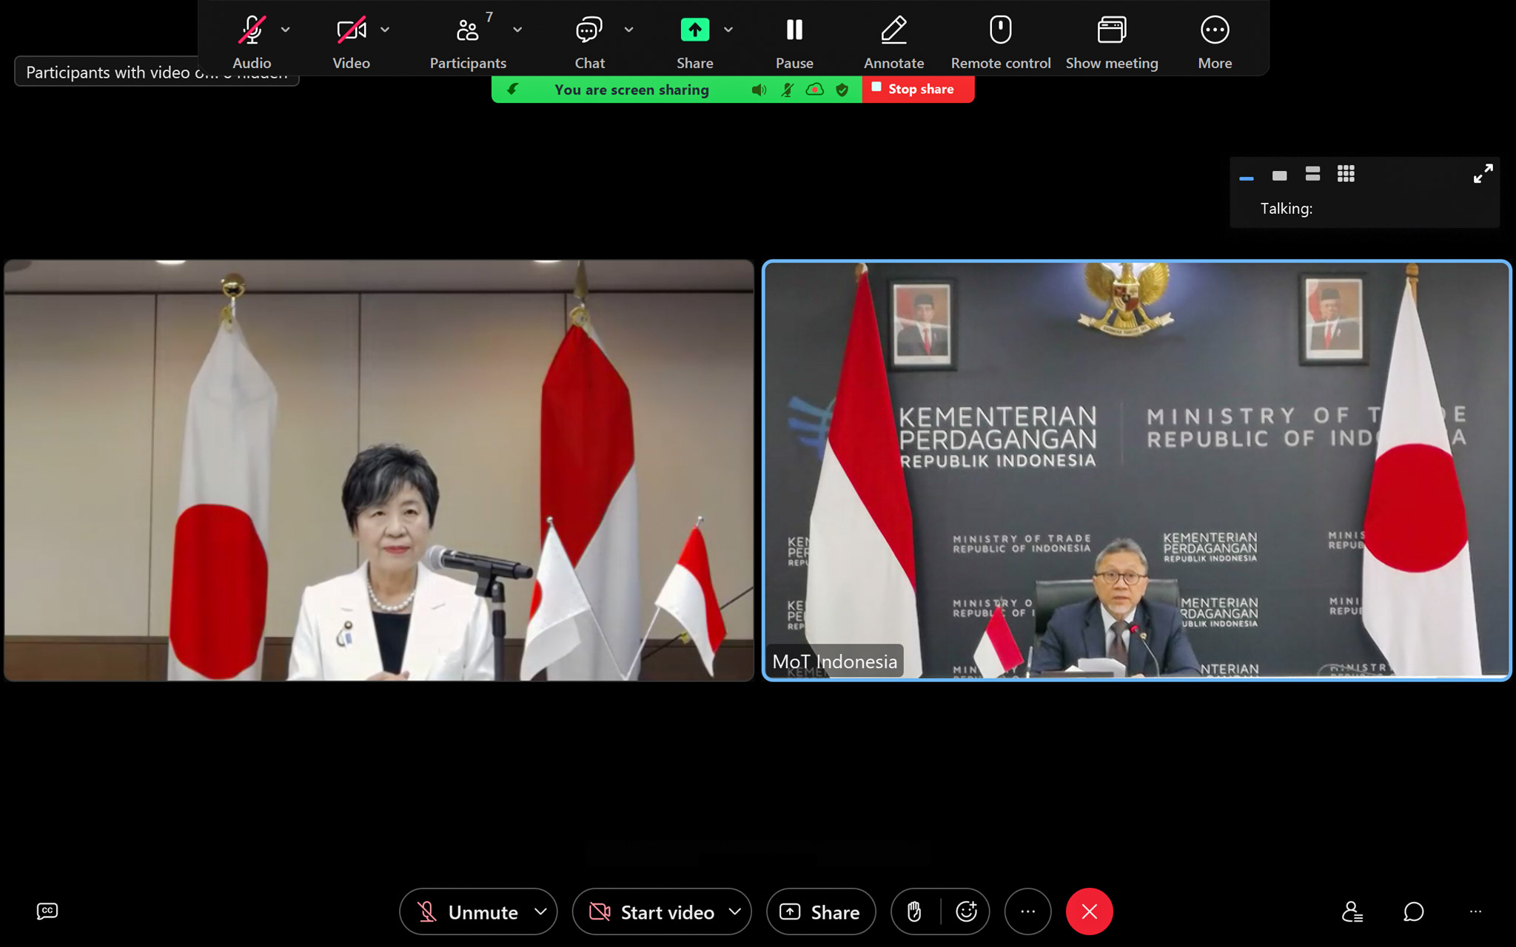This screenshot has height=947, width=1516.
Task: Click 'Participants with video off' hidden notice
Action: [x=156, y=73]
